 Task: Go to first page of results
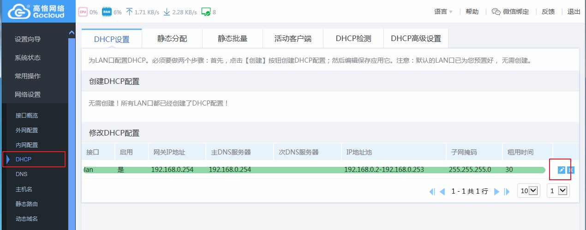[x=432, y=191]
